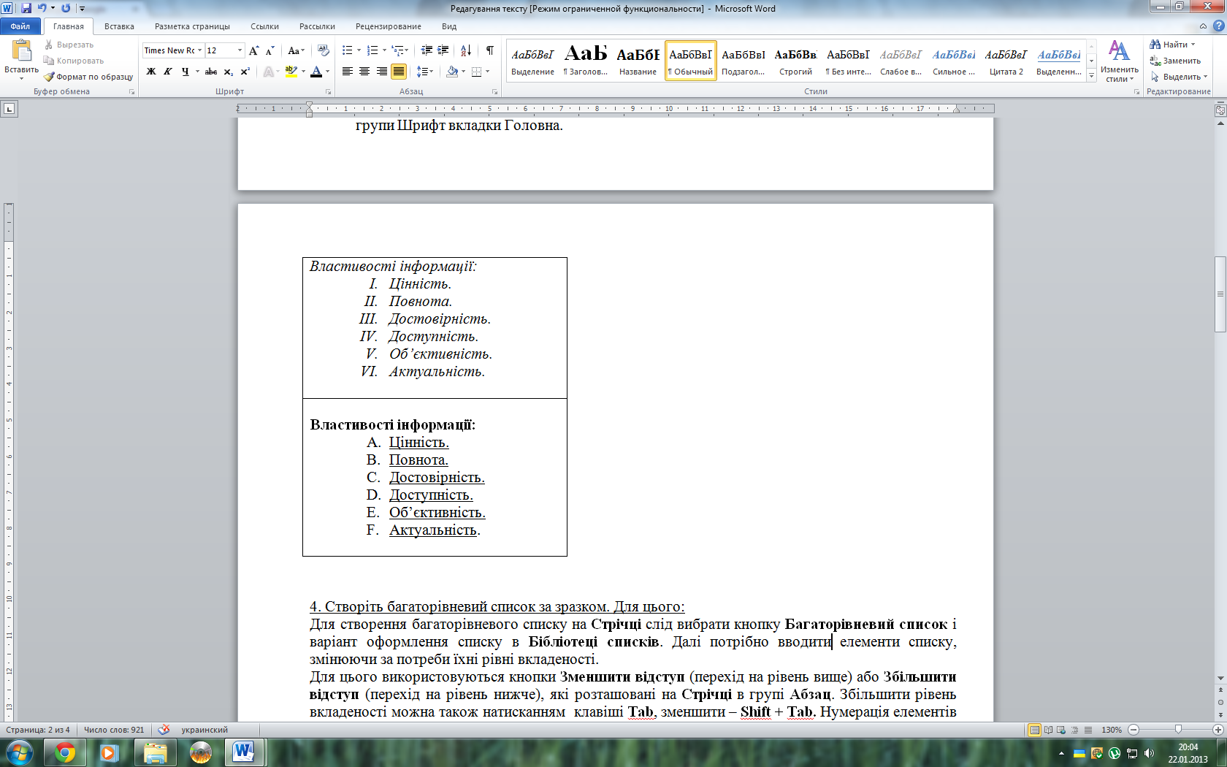Click Undo in the quick access toolbar
The image size is (1227, 767).
(42, 8)
